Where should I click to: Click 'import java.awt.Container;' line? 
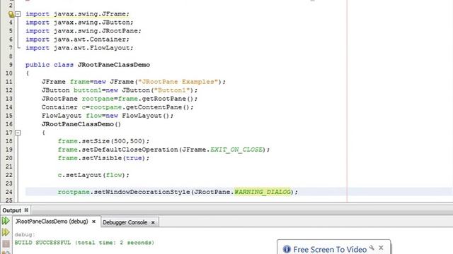(x=77, y=40)
